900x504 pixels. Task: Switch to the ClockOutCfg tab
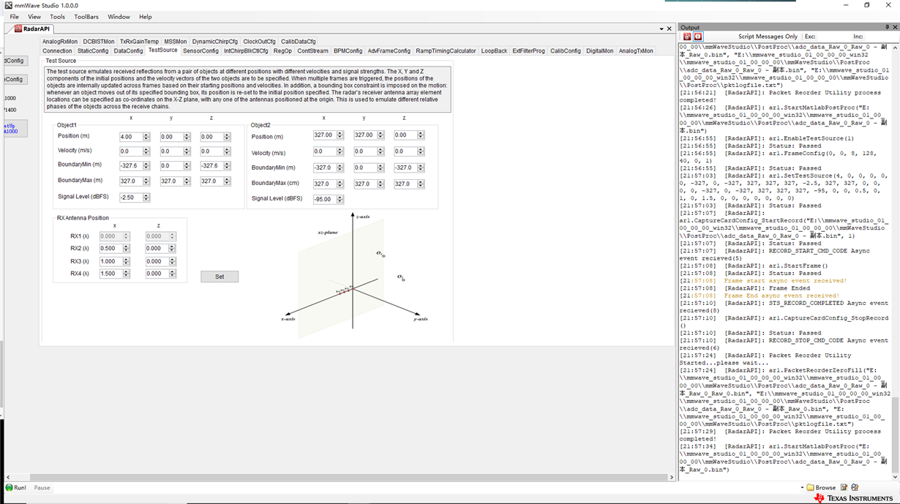click(x=260, y=42)
